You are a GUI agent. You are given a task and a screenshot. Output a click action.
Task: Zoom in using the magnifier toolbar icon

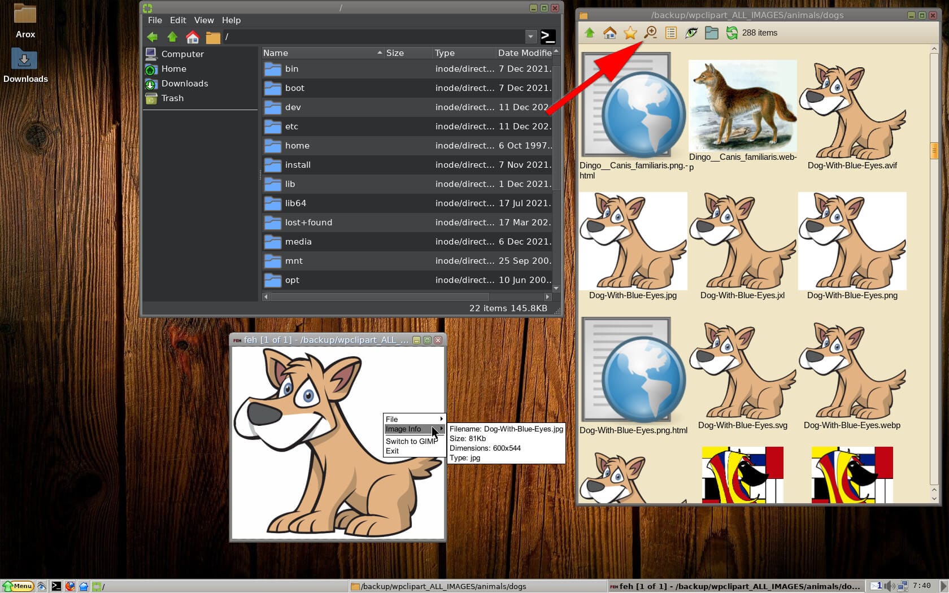(650, 33)
